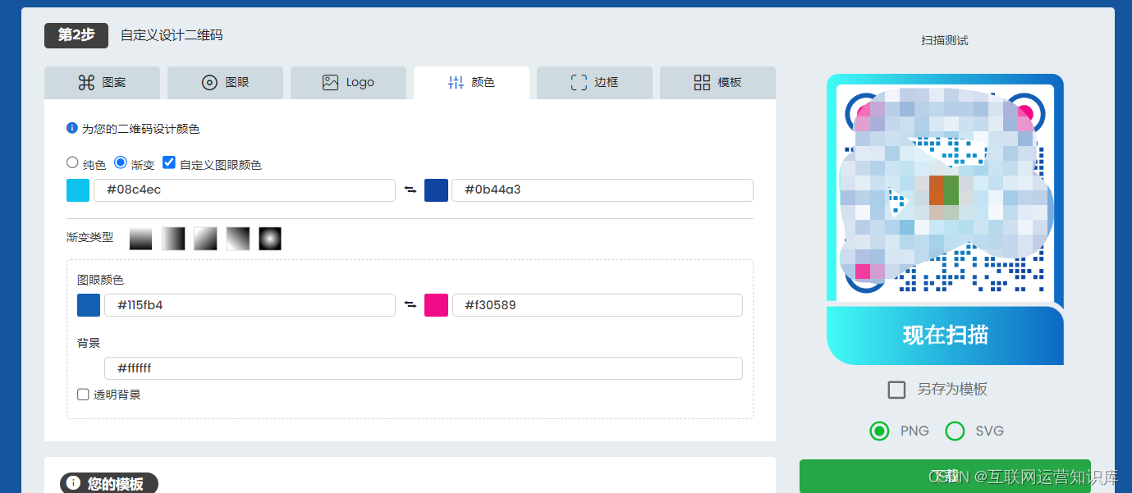Switch to the 图眼 tab
The height and width of the screenshot is (493, 1132).
coord(225,83)
